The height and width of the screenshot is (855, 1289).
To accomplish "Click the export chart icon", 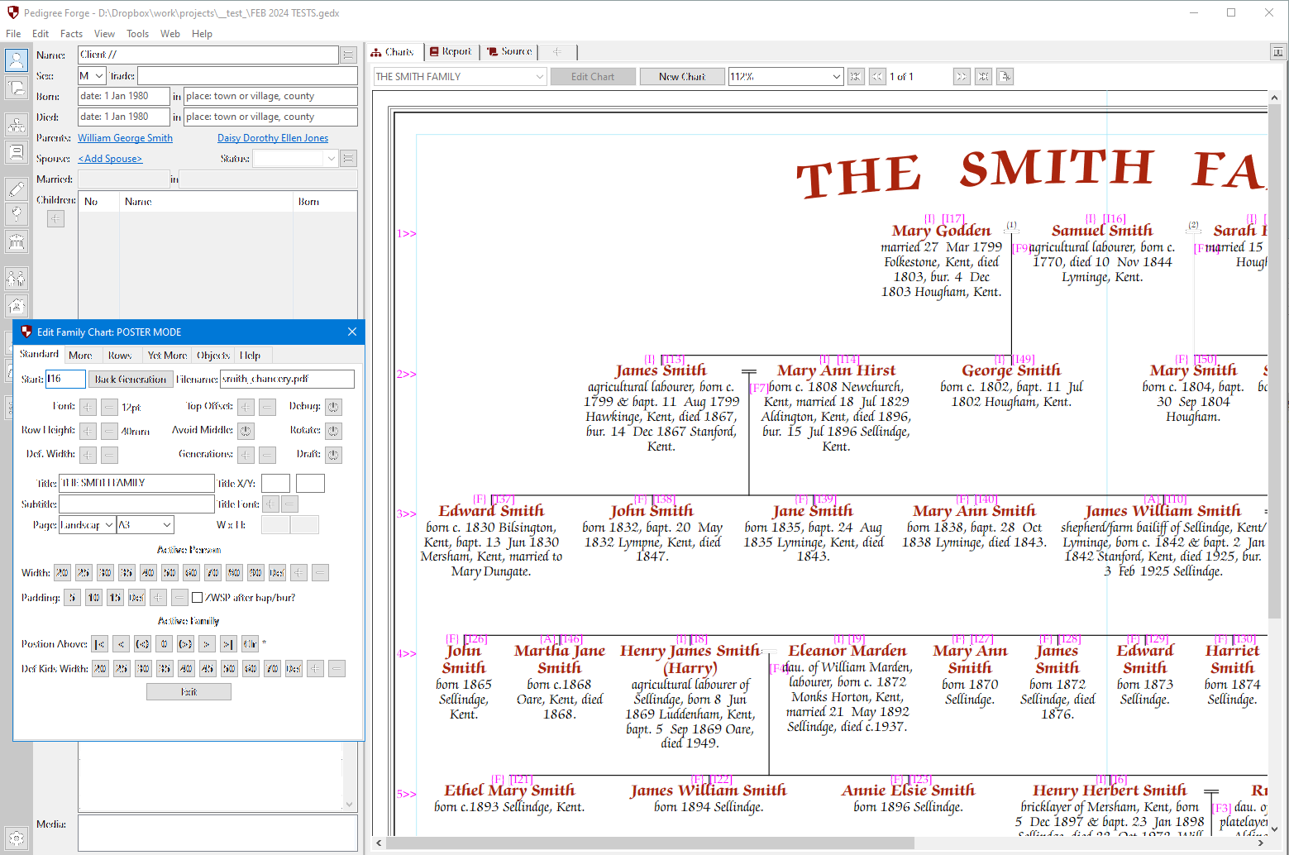I will click(1005, 77).
